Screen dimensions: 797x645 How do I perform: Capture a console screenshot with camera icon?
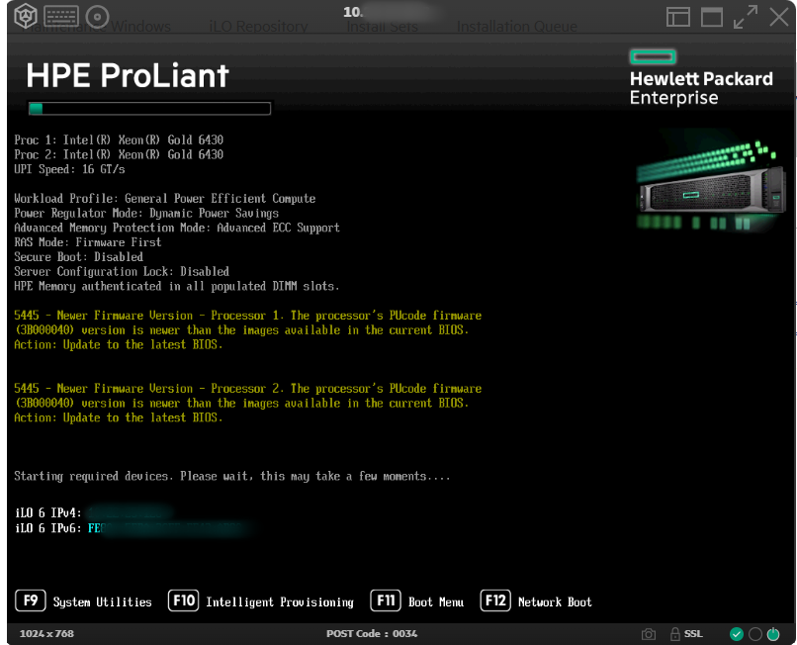(649, 633)
